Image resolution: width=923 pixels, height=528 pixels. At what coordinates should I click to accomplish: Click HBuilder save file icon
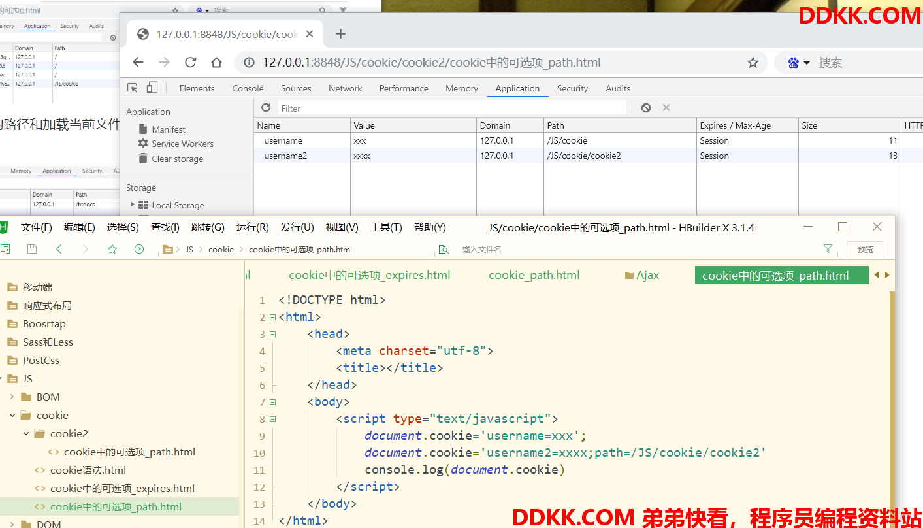(32, 249)
